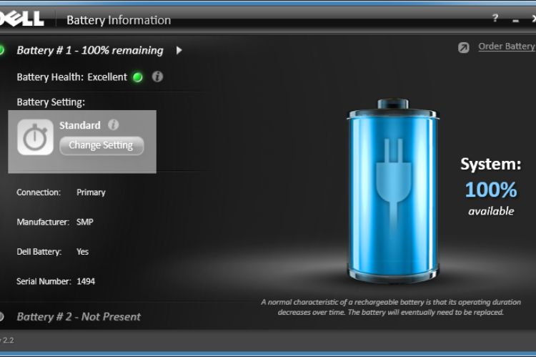536x357 pixels.
Task: Click the Standard setting label
Action: 80,125
